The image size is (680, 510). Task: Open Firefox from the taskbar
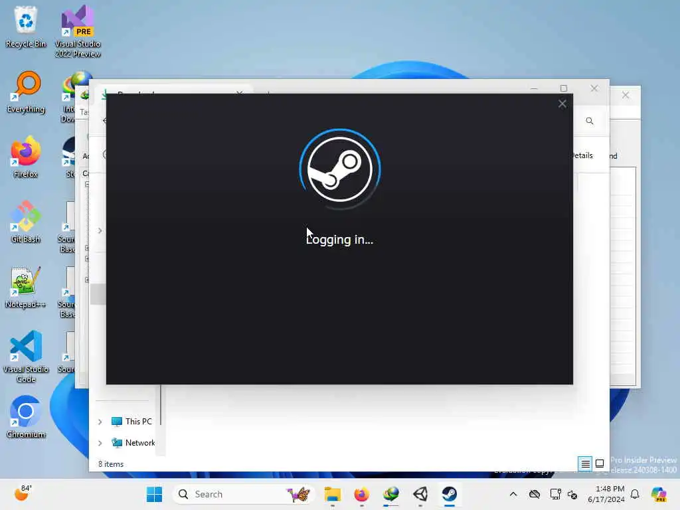tap(362, 494)
